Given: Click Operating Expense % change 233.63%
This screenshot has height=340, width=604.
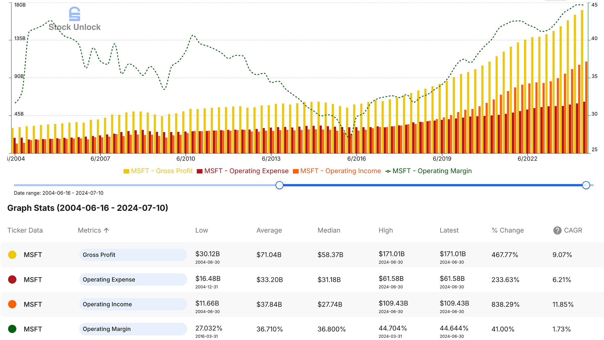Looking at the screenshot, I should click(505, 279).
